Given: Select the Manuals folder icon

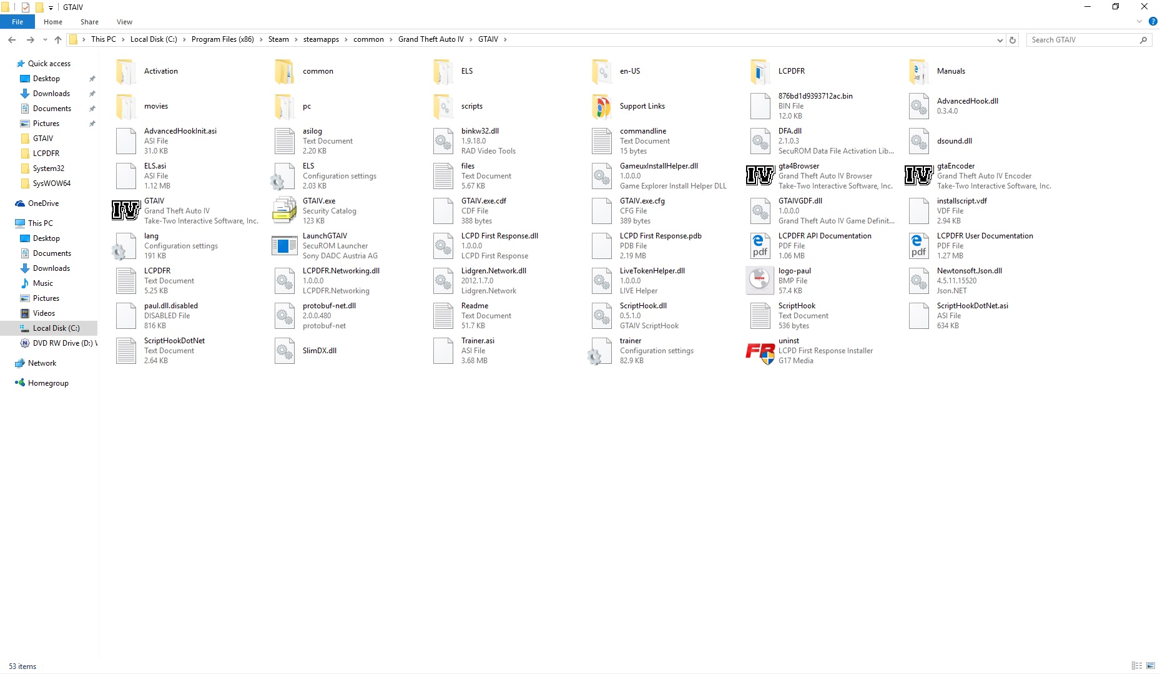Looking at the screenshot, I should click(919, 71).
